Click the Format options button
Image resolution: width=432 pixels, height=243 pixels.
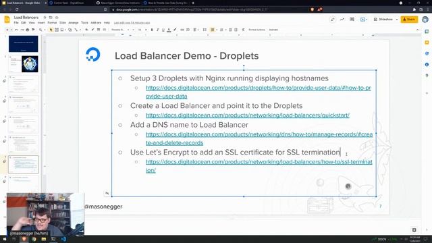[256, 30]
